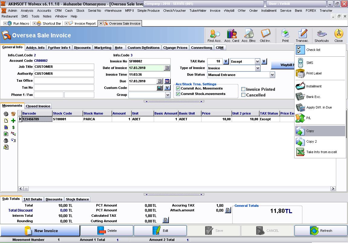
Task: Click the stock code cell ST00001
Action: 67,119
